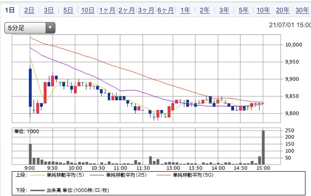This screenshot has height=196, width=311.
Task: Open the 3日 chart range
Action: pos(49,10)
